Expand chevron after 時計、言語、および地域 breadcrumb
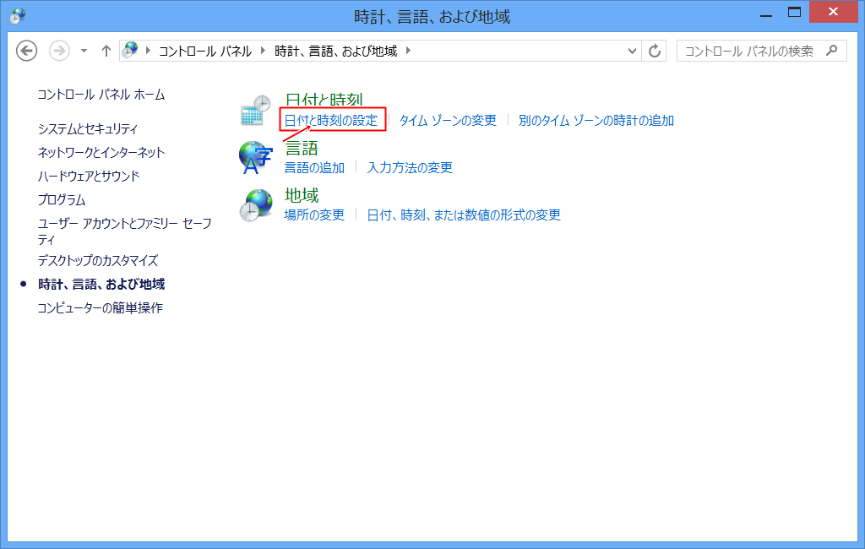The width and height of the screenshot is (865, 549). tap(408, 50)
